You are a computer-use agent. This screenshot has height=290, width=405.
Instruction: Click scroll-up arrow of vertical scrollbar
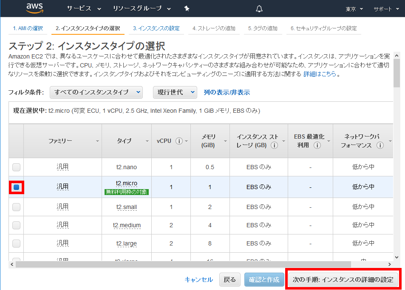(x=397, y=56)
